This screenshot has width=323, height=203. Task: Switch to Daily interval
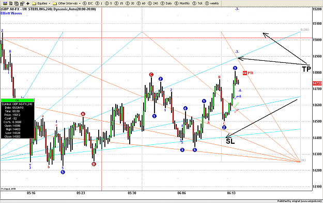coord(166,4)
